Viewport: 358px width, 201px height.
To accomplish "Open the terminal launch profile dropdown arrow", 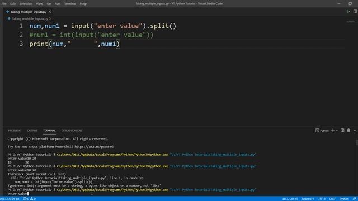I will click(x=337, y=130).
